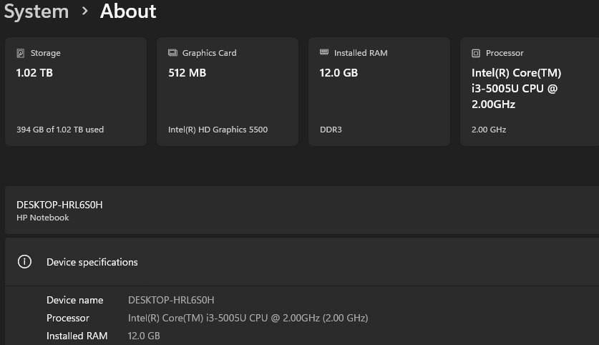
Task: Click the Processor value in the specifications list
Action: (x=248, y=318)
